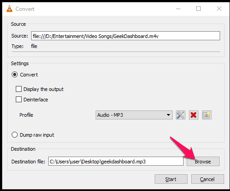Image resolution: width=230 pixels, height=191 pixels.
Task: Toggle the Deinterlace checkbox
Action: (x=18, y=100)
